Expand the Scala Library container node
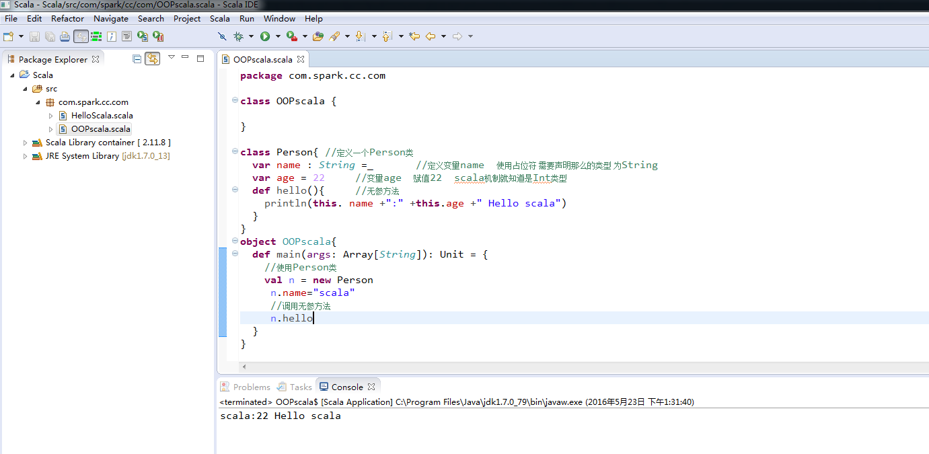929x454 pixels. (26, 143)
